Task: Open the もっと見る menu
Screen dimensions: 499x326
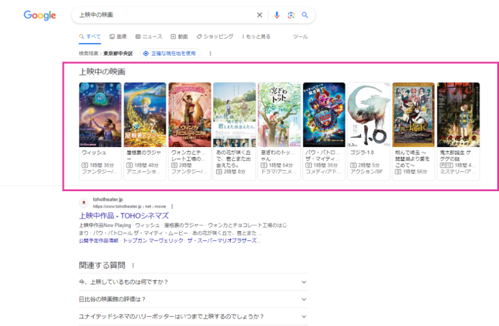Action: point(256,36)
